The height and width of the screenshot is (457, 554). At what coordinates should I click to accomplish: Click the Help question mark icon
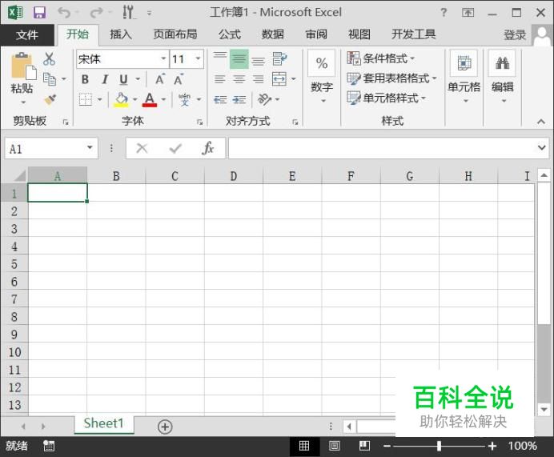point(444,13)
